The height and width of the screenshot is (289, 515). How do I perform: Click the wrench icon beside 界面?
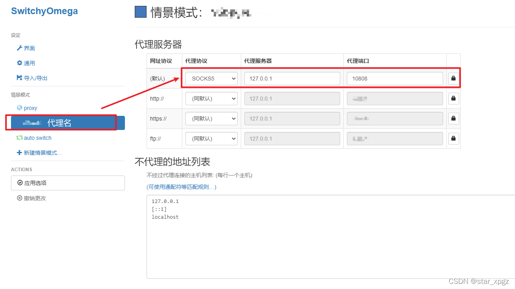[x=19, y=48]
